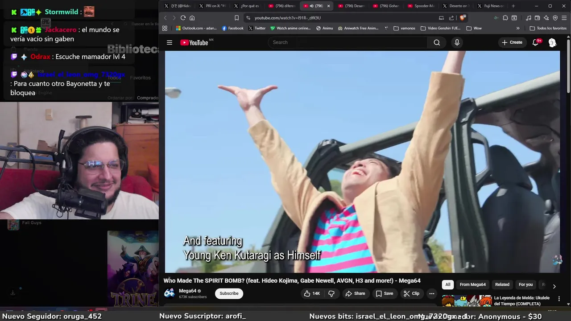The height and width of the screenshot is (321, 571).
Task: Open the YouTube account avatar menu
Action: [552, 42]
